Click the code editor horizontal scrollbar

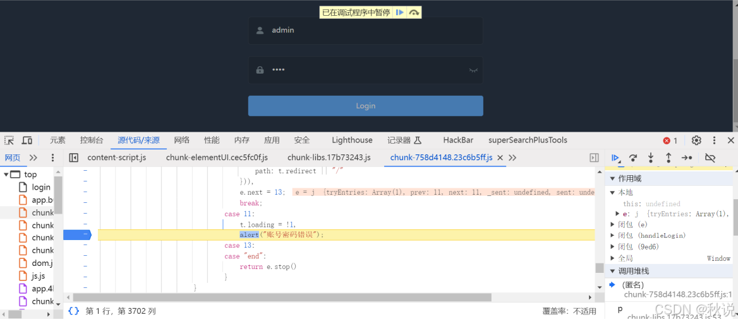[x=281, y=297]
